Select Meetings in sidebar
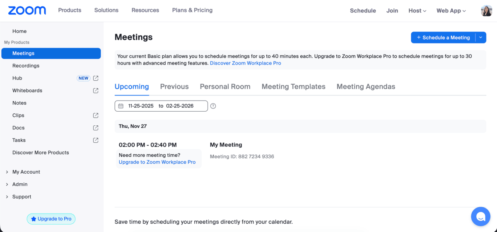The width and height of the screenshot is (497, 232). point(51,53)
